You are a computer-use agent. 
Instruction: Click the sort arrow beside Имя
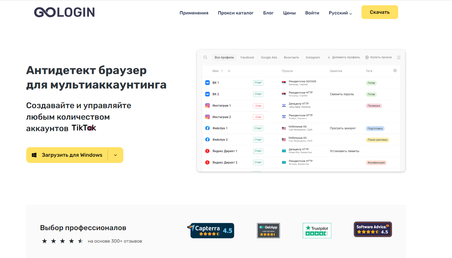222,71
